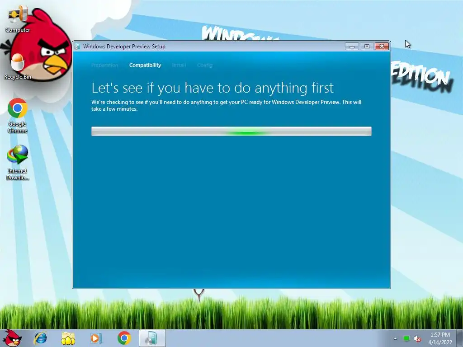Viewport: 463px width, 347px height.
Task: Click the Show Desktop button in taskbar corner
Action: point(460,338)
